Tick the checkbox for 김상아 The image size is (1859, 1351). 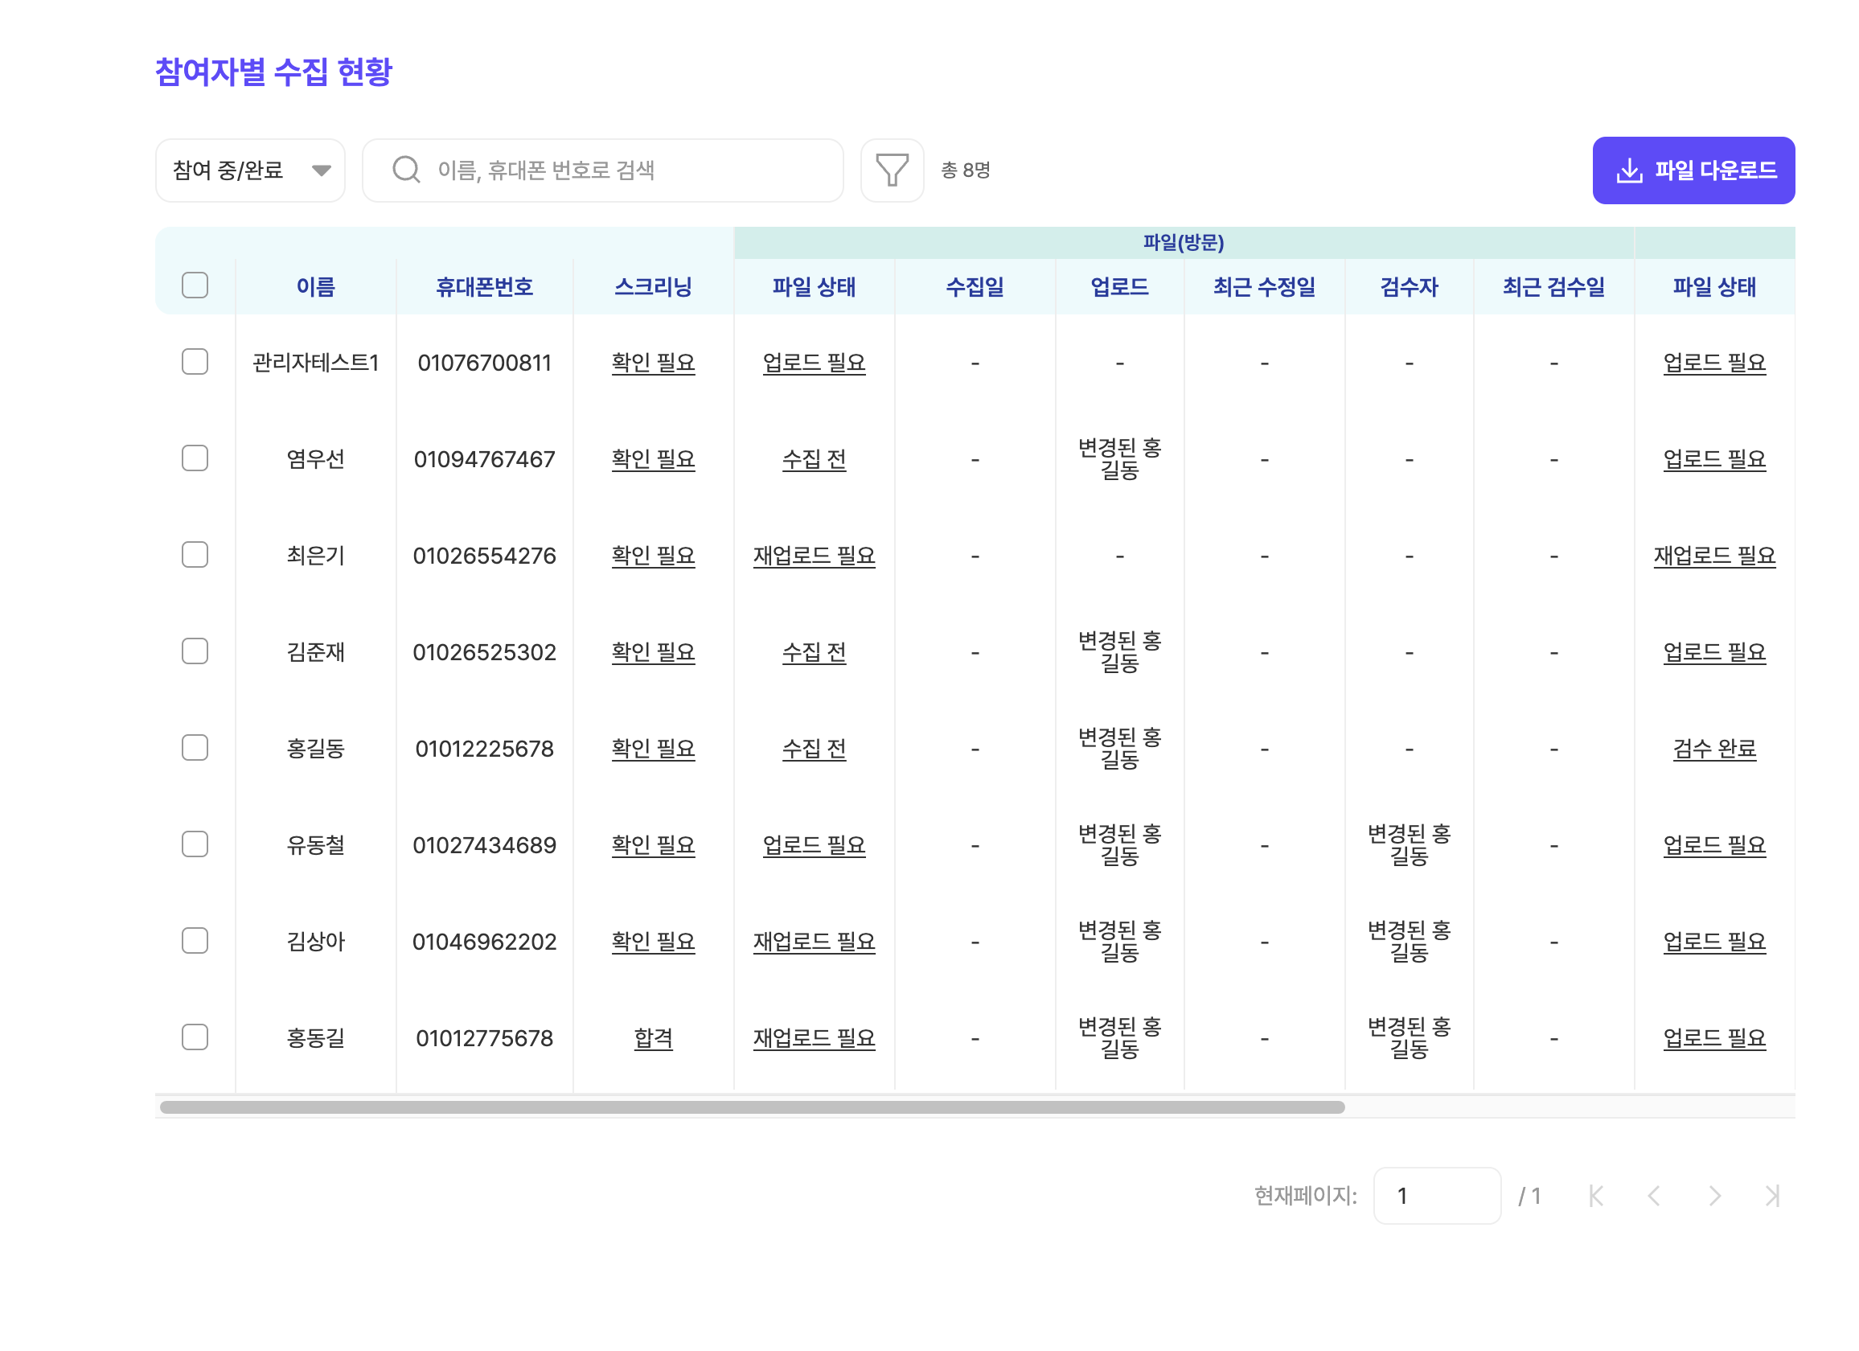pyautogui.click(x=195, y=940)
